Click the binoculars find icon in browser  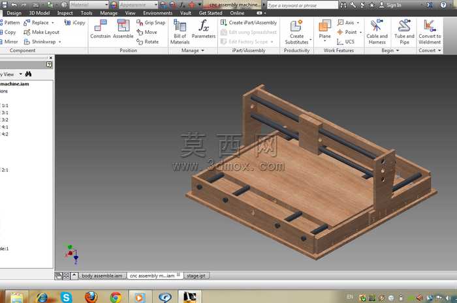[28, 74]
